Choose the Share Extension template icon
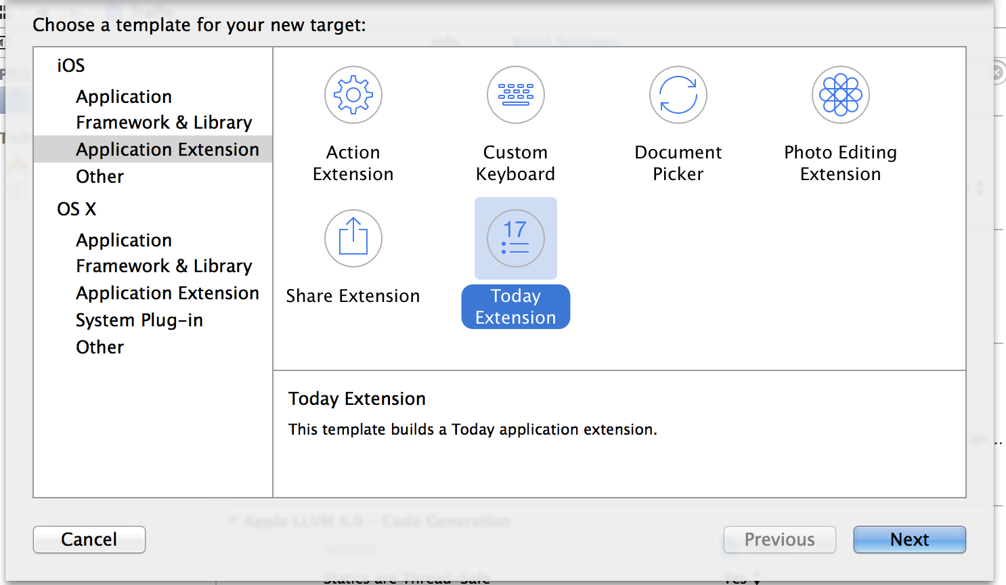 [x=353, y=239]
